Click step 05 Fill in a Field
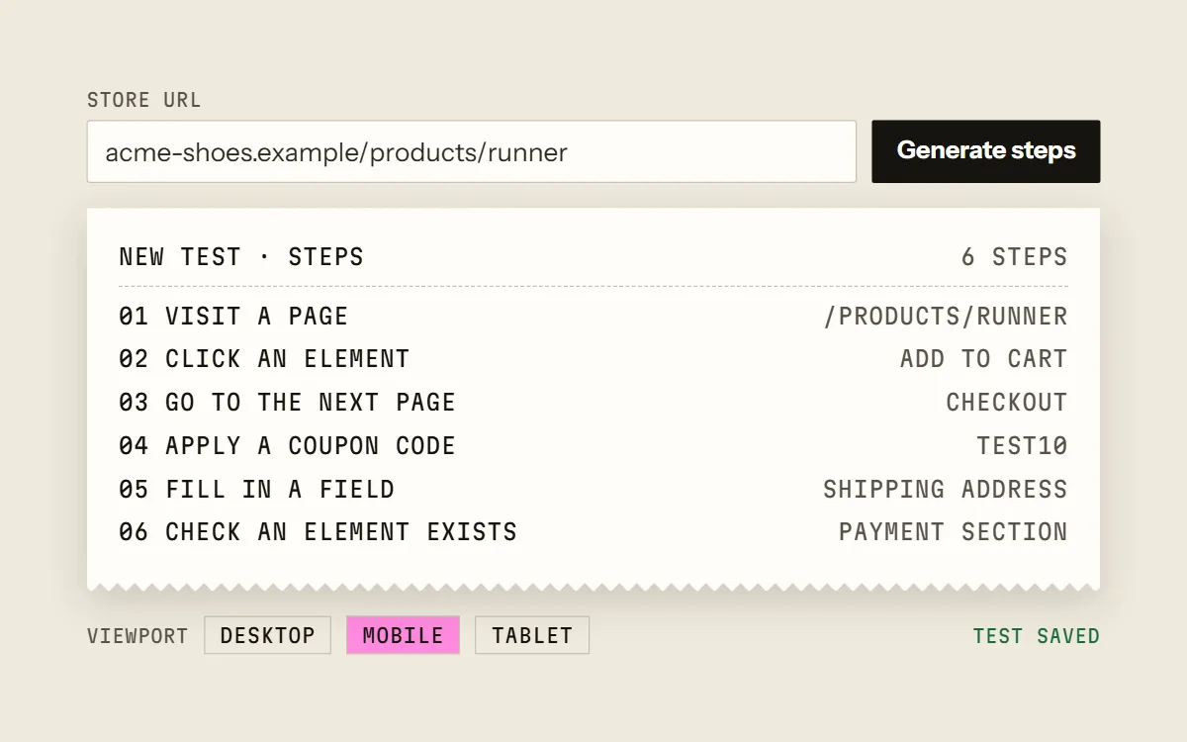Image resolution: width=1187 pixels, height=742 pixels. click(x=593, y=489)
